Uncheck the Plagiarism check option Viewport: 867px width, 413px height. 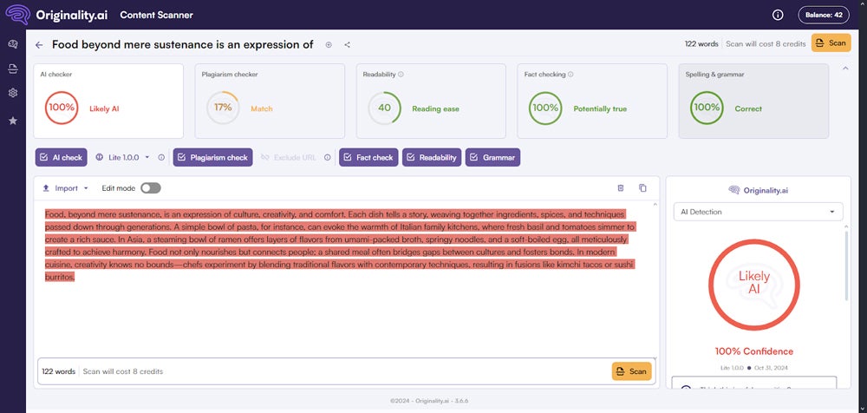pos(213,157)
